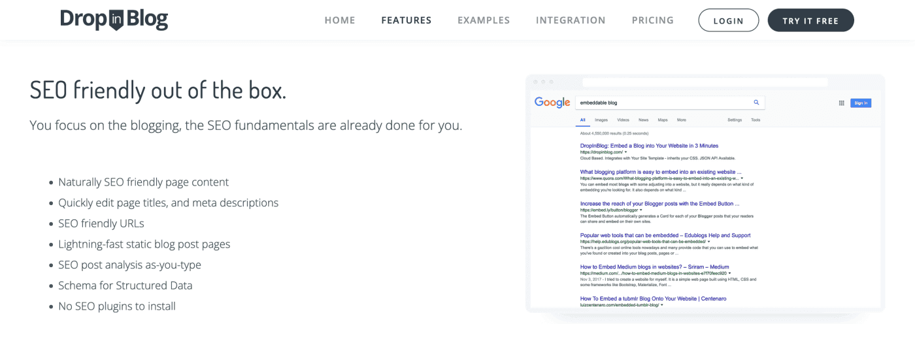Click the 'SEO friendly URLs' bullet

click(x=101, y=223)
